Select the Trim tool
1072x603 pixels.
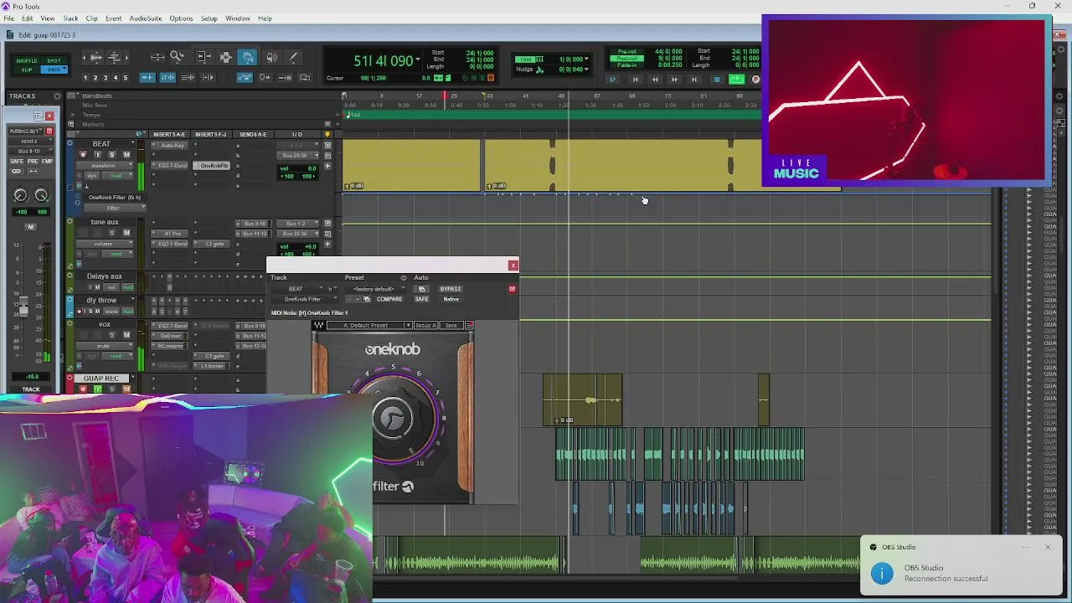pyautogui.click(x=203, y=57)
